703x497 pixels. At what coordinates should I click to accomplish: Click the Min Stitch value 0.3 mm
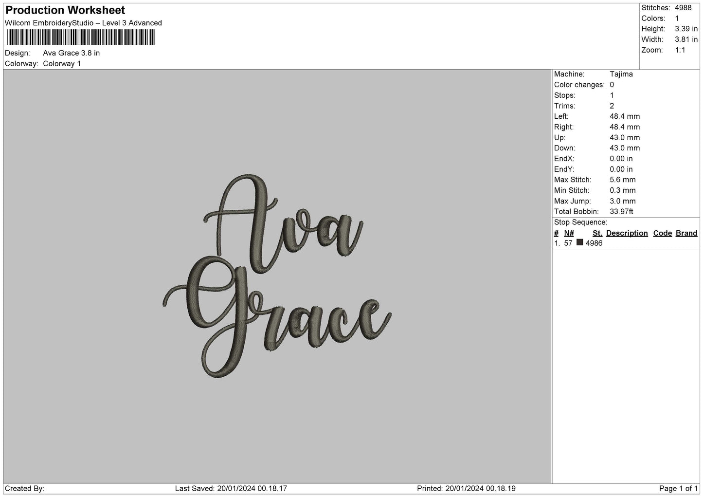click(x=623, y=190)
